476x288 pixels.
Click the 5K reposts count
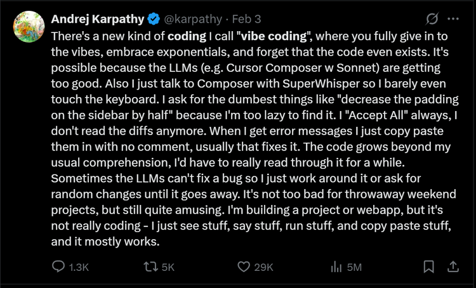[x=168, y=268]
